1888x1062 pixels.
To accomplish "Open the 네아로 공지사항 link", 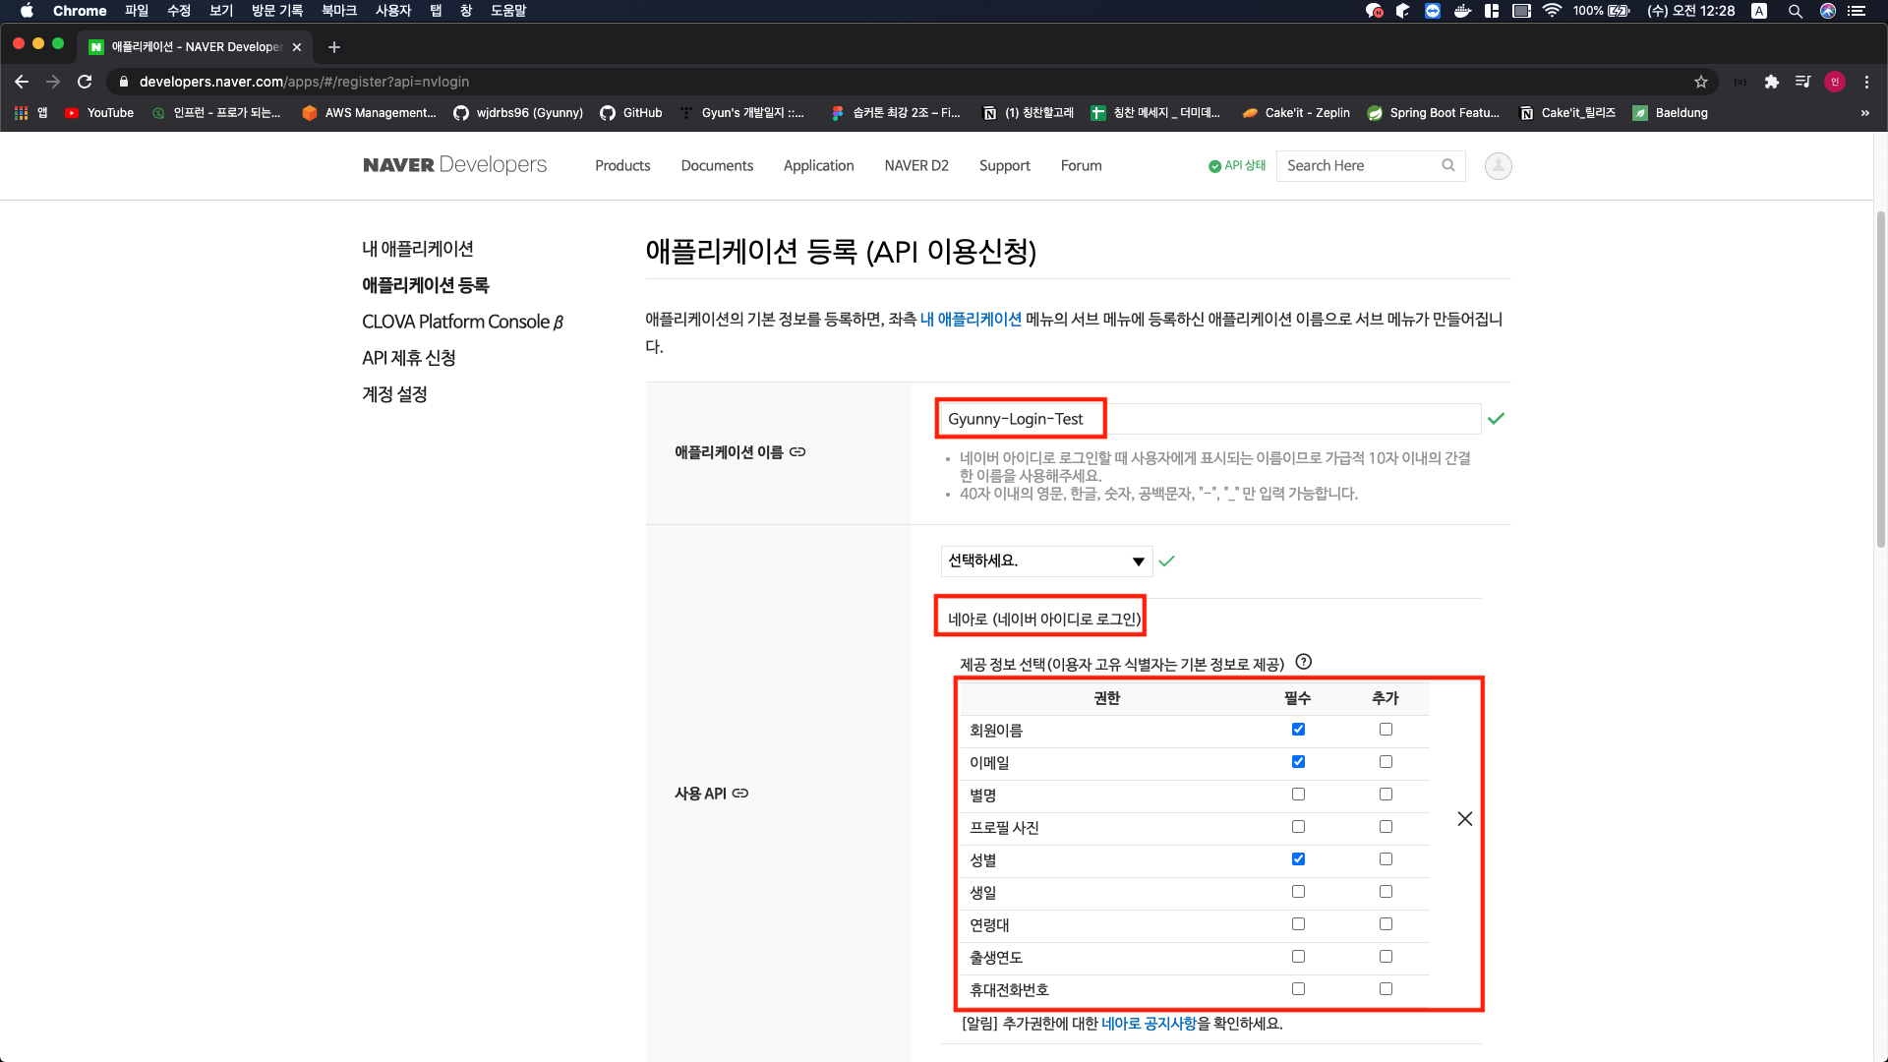I will click(x=1149, y=1024).
